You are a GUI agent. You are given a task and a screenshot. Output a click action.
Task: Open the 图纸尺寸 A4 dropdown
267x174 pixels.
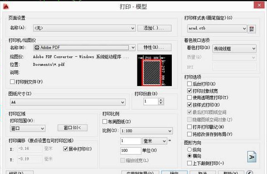(x=68, y=102)
